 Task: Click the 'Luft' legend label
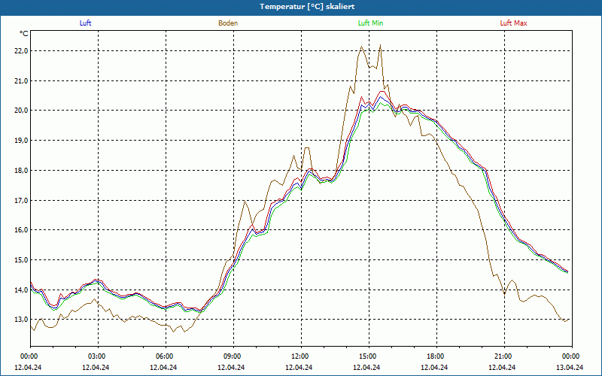(x=85, y=23)
